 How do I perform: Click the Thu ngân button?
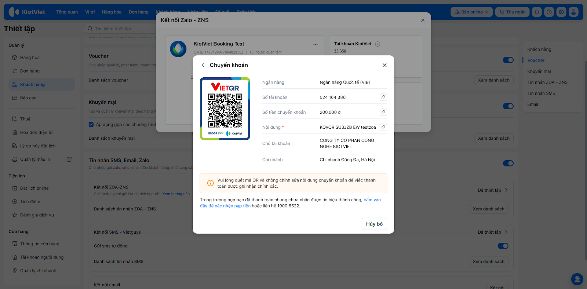513,12
